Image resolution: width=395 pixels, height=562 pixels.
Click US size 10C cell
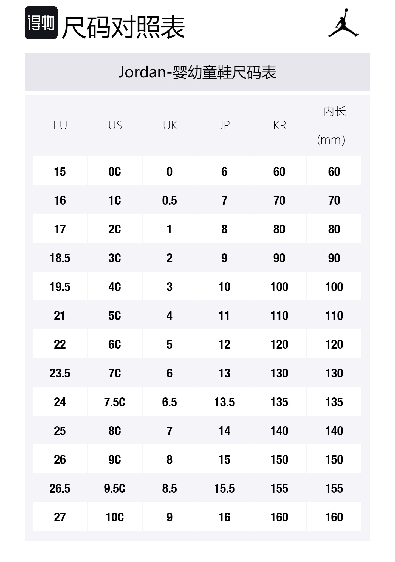[x=115, y=517]
